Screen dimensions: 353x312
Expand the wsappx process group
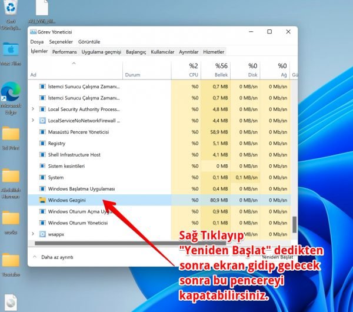[33, 234]
